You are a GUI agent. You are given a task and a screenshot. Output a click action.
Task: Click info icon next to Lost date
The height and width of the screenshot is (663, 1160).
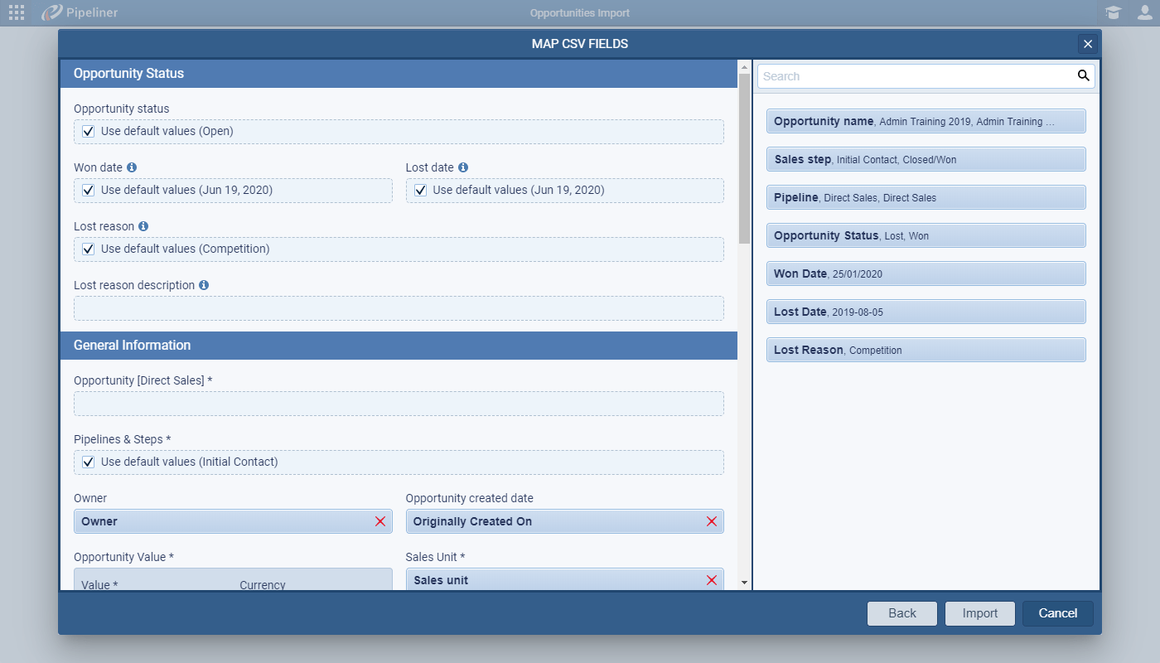[x=463, y=167]
